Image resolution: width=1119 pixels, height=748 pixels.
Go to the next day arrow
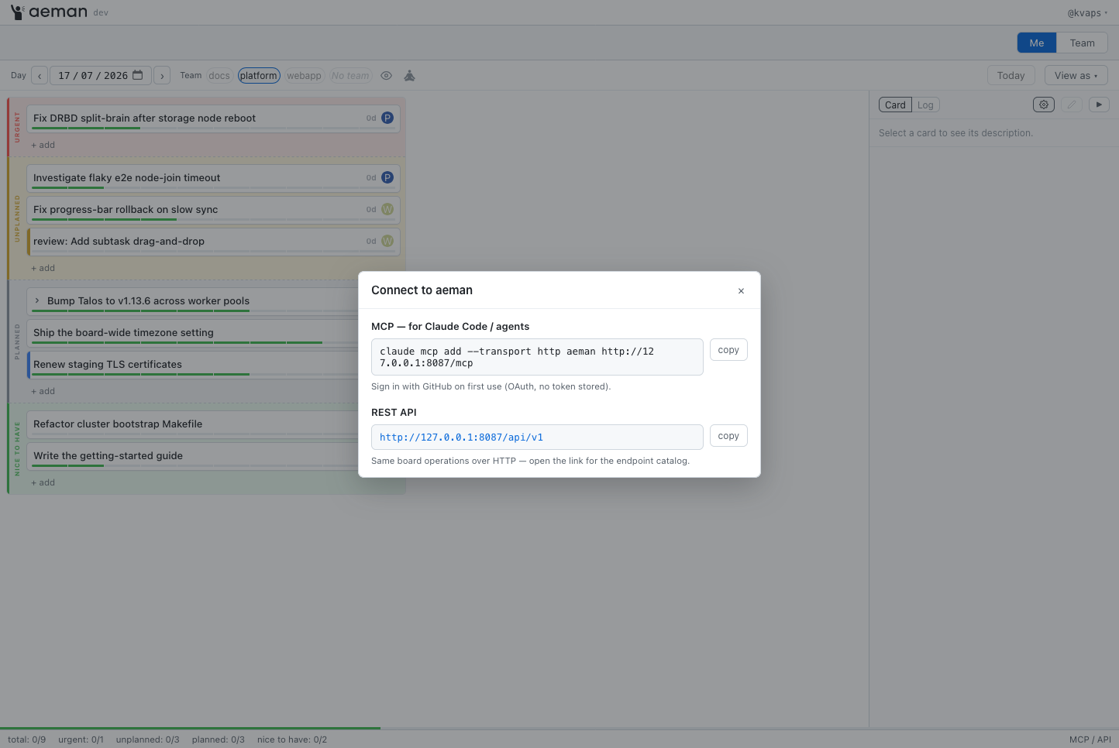[x=162, y=76]
